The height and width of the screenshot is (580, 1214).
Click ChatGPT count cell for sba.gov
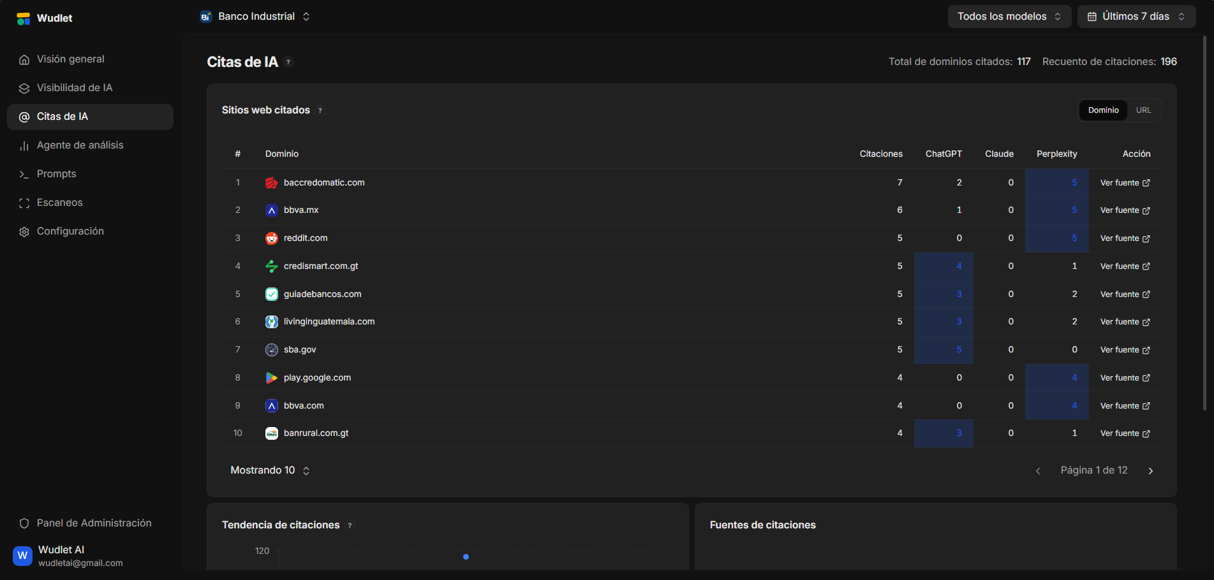944,350
